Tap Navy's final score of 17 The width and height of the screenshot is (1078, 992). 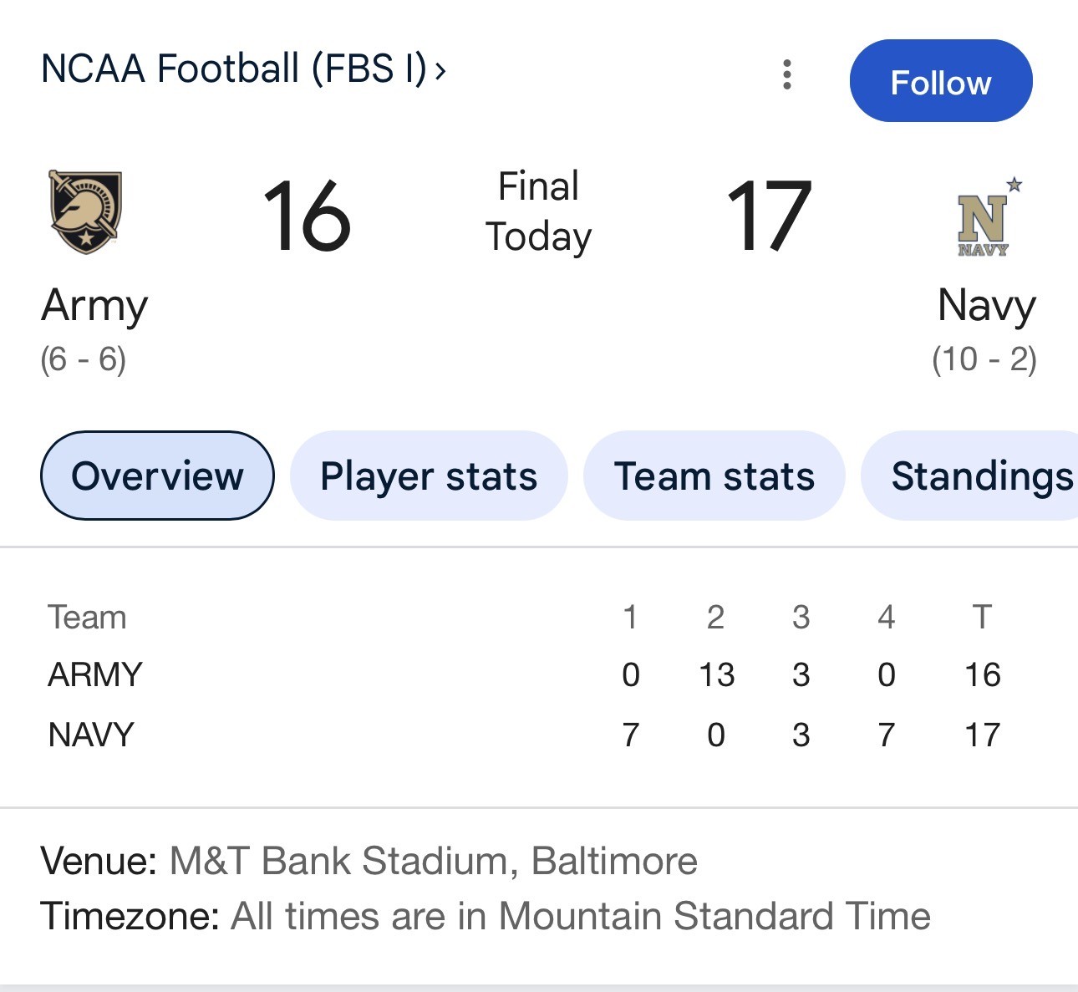coord(769,216)
